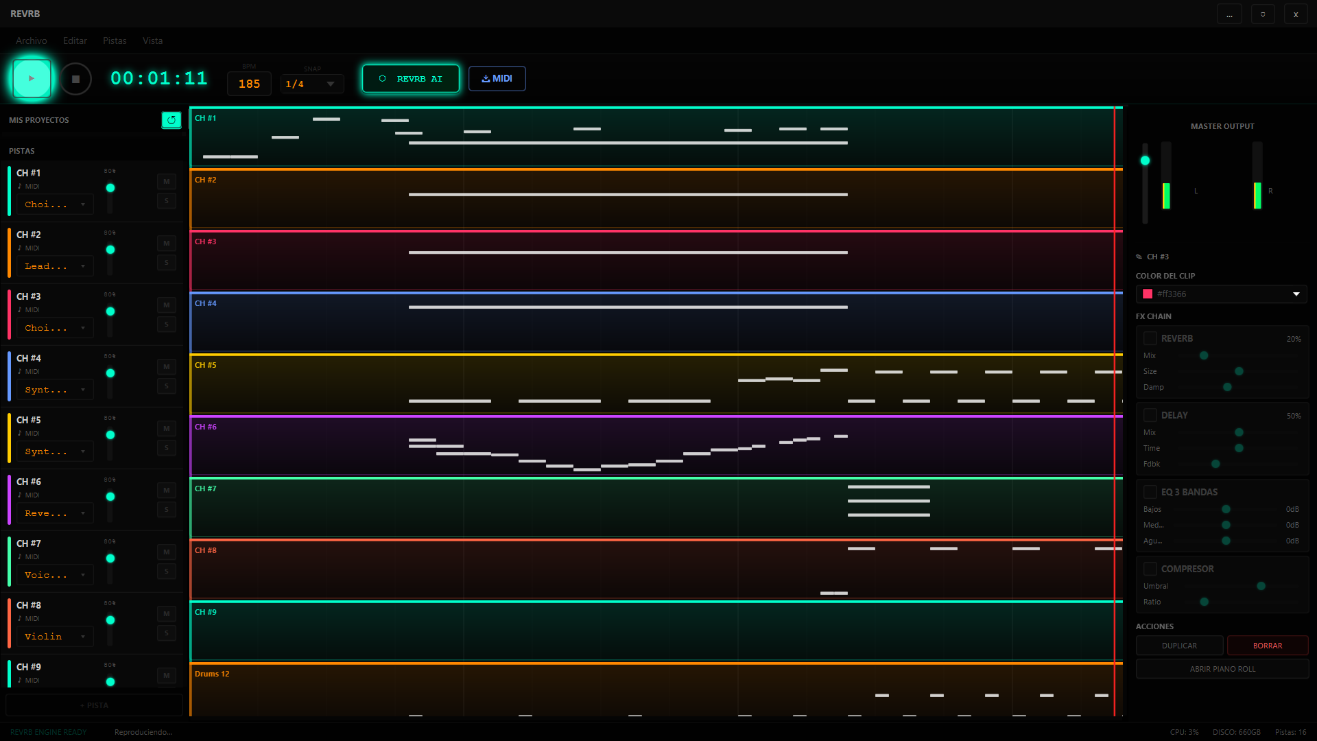
Task: Mute track CH #4
Action: [167, 367]
